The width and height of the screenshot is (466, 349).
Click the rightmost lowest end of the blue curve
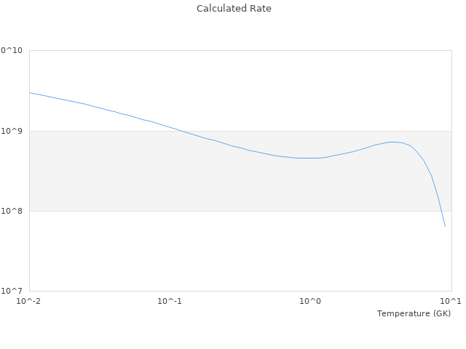click(x=445, y=226)
